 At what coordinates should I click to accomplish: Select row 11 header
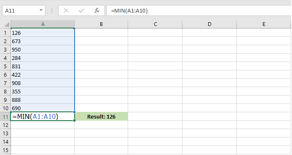point(5,117)
